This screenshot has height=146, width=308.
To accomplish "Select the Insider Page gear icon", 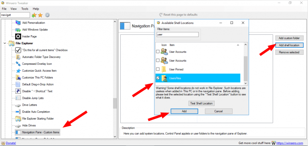I will (x=18, y=36).
